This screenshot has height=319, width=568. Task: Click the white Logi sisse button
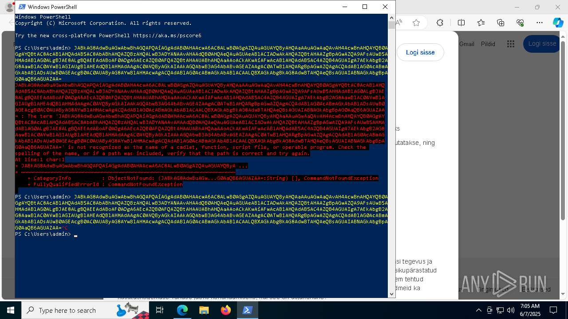click(420, 52)
